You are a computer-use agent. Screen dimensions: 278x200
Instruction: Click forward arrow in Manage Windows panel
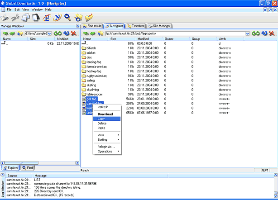[x=12, y=33]
